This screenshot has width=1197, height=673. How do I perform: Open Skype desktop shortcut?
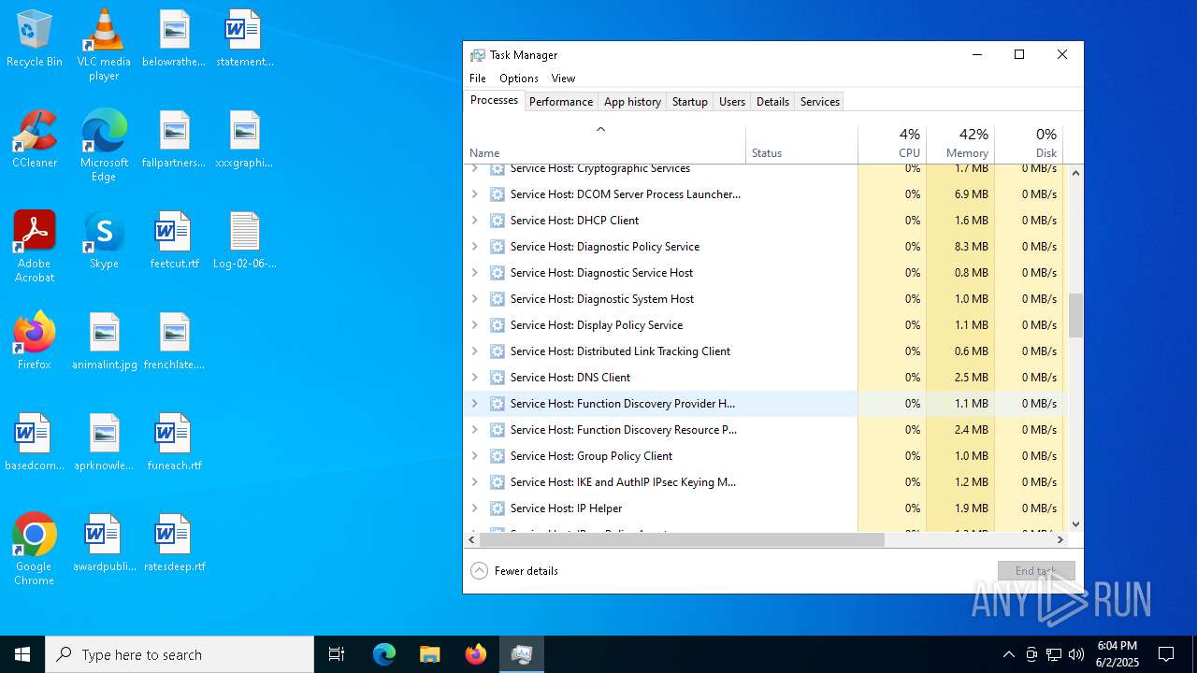[104, 240]
